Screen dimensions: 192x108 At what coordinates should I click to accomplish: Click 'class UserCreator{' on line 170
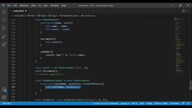click(47, 20)
